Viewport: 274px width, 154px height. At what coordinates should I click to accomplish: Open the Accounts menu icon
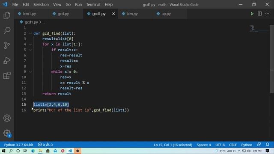(7, 118)
